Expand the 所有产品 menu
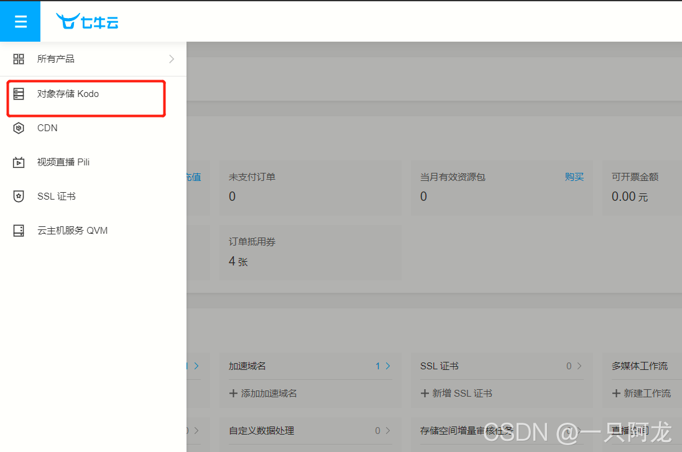 171,58
